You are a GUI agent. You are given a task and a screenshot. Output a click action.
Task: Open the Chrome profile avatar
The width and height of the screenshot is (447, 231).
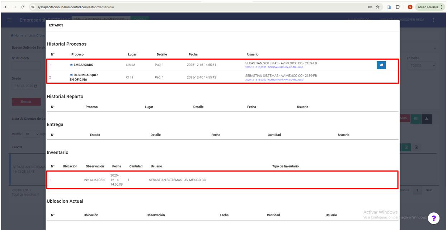pos(410,7)
